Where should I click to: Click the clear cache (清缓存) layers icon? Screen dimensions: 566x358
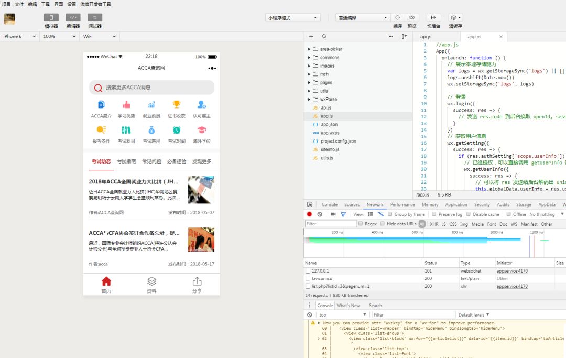coord(454,18)
